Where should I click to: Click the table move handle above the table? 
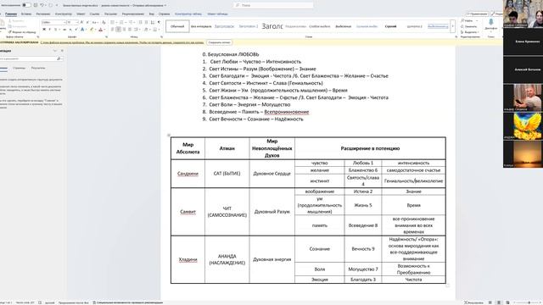169,135
